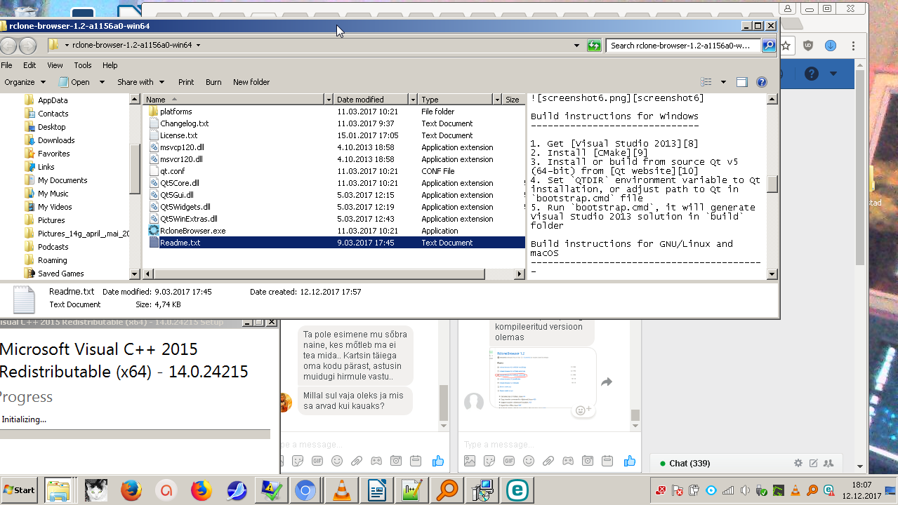Viewport: 898px width, 505px height.
Task: Select My Documents in the navigation tree
Action: pyautogui.click(x=62, y=180)
